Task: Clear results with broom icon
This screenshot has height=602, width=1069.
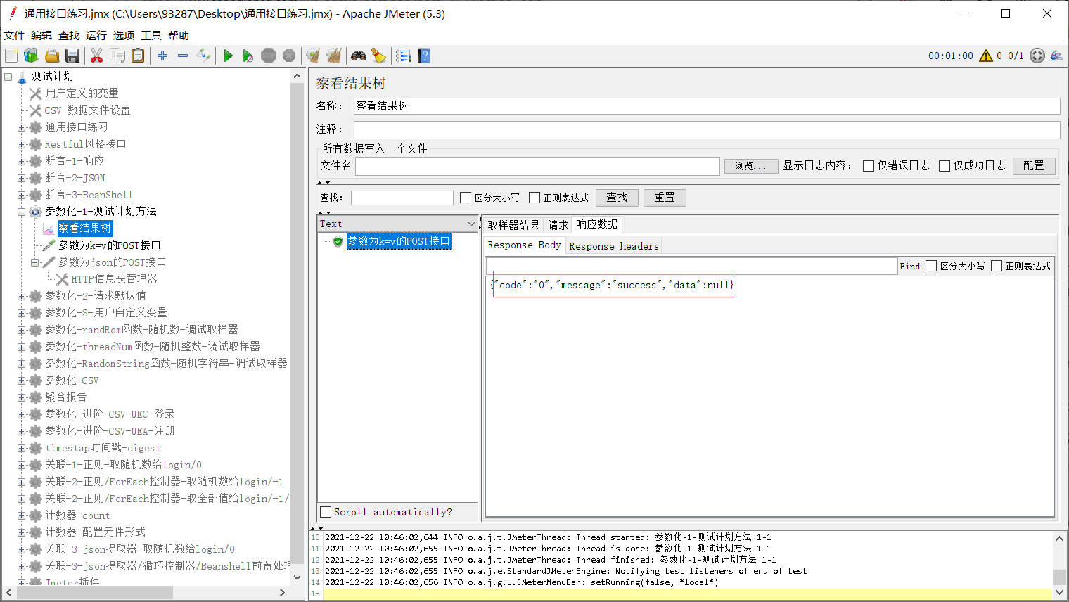Action: point(313,56)
